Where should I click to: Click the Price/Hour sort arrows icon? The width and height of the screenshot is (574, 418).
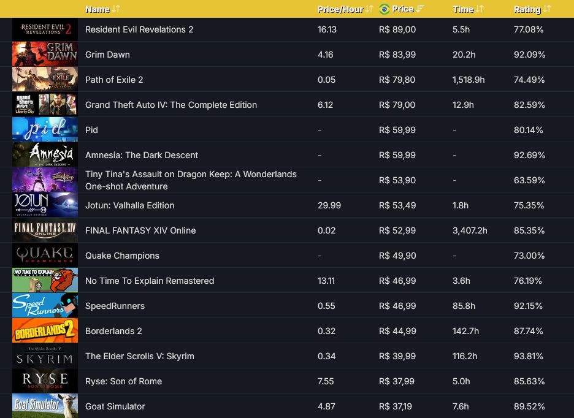click(369, 9)
